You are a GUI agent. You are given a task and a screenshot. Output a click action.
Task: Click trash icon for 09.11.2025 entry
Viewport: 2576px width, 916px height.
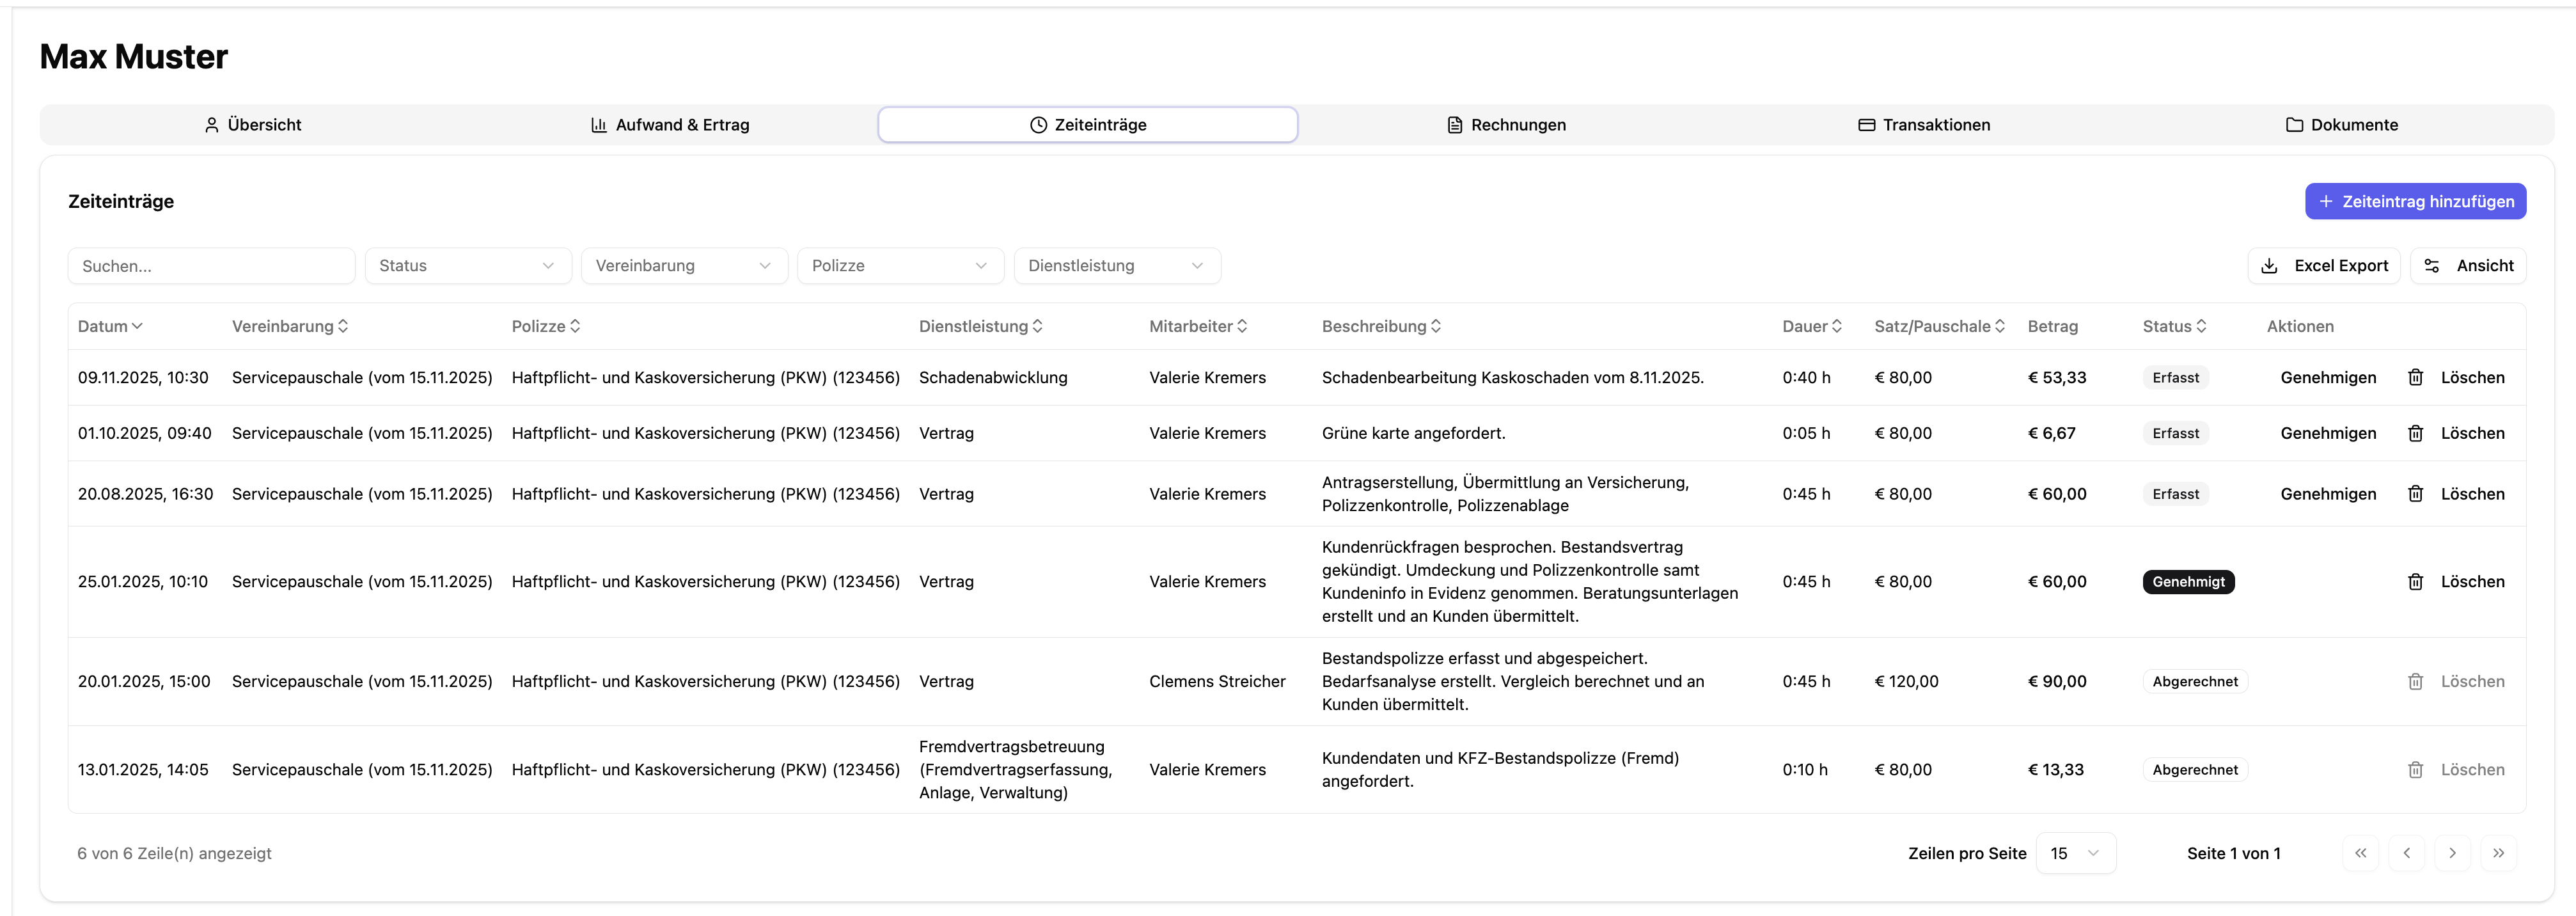(2415, 377)
